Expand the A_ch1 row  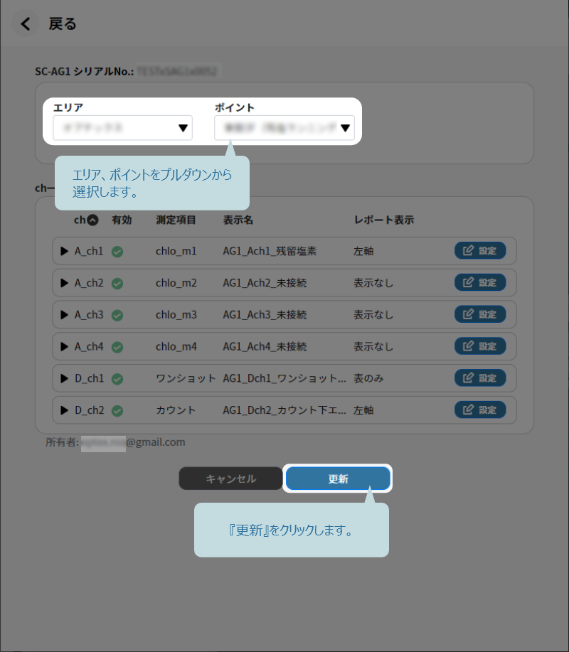click(64, 251)
